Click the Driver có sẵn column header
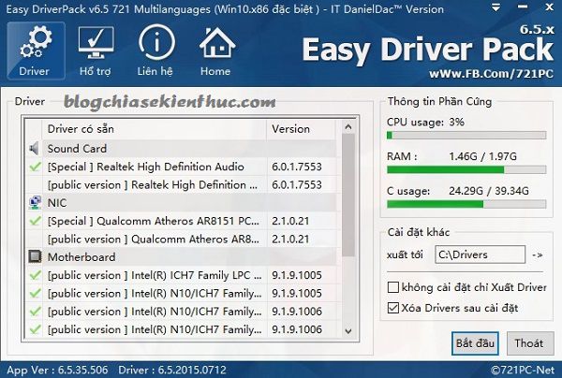This screenshot has height=378, width=562. 155,129
